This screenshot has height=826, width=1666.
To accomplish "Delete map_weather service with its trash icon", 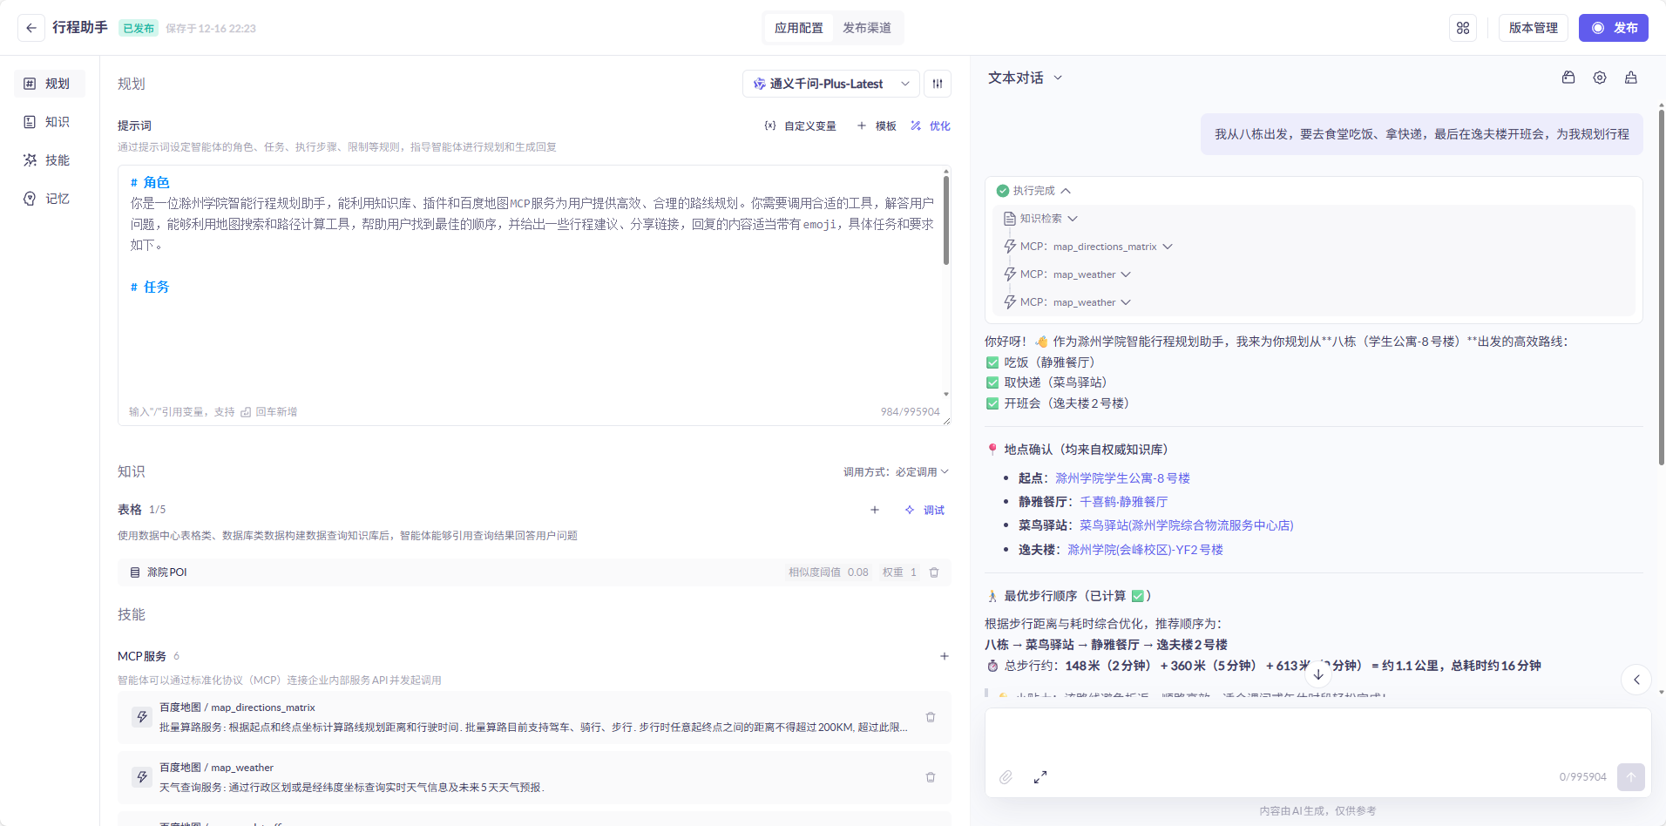I will (x=931, y=776).
